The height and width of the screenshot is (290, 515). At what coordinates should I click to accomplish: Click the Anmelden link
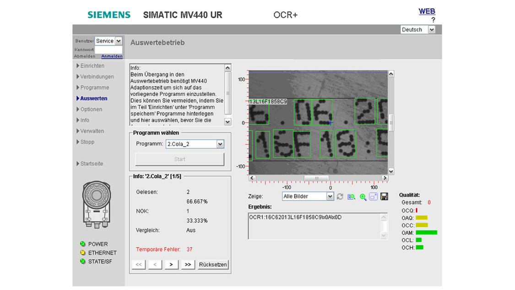(x=112, y=56)
